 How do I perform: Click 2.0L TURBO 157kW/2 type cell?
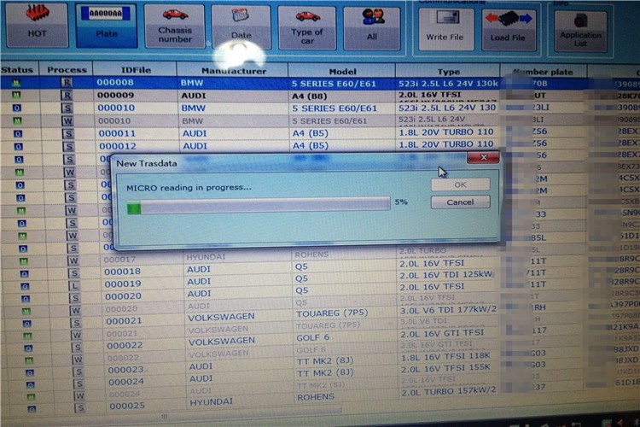(449, 391)
